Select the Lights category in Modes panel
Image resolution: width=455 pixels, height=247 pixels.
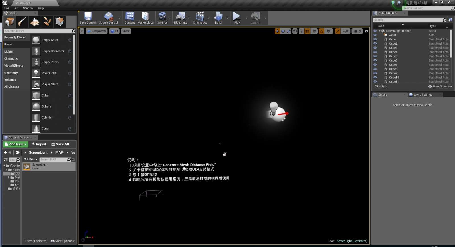pyautogui.click(x=16, y=51)
